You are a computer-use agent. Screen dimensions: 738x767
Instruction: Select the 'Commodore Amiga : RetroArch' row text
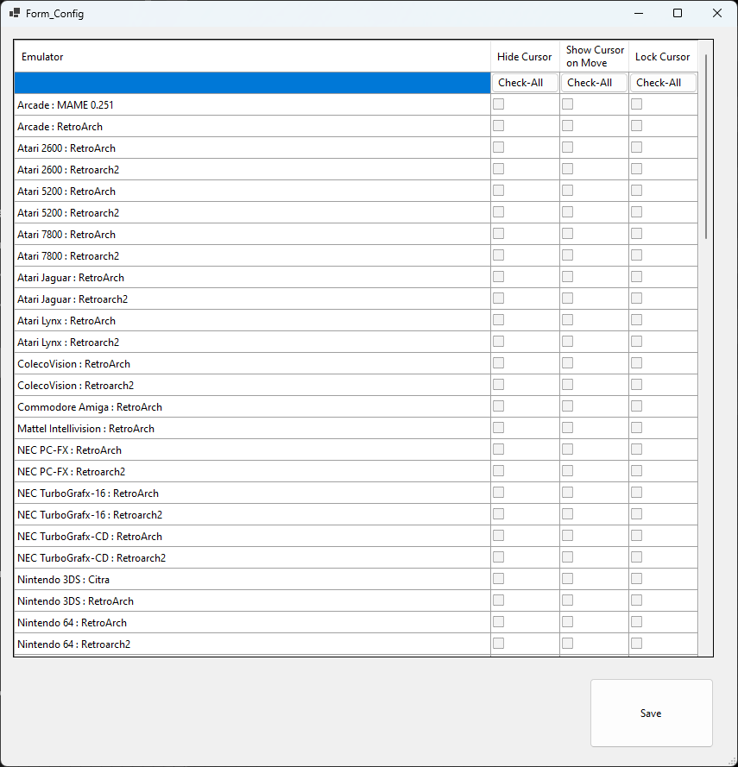90,407
